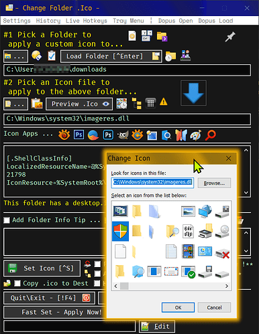
Task: Launch the GIMP icon
Action: pos(123,135)
